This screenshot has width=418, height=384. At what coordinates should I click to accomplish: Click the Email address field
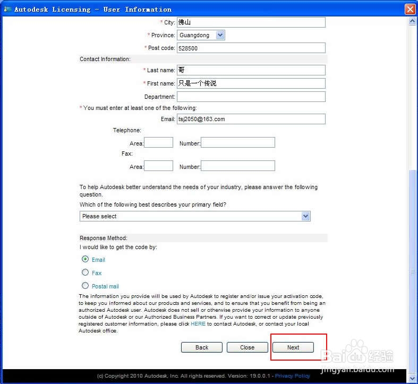(x=251, y=119)
